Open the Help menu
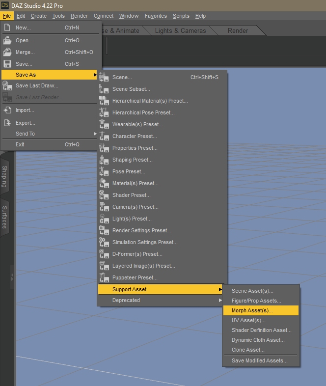 click(x=200, y=16)
